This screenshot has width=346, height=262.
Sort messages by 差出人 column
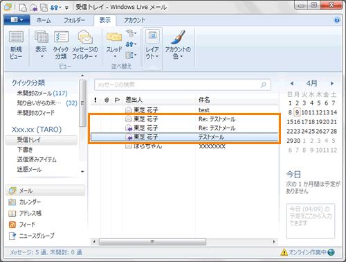coord(159,100)
